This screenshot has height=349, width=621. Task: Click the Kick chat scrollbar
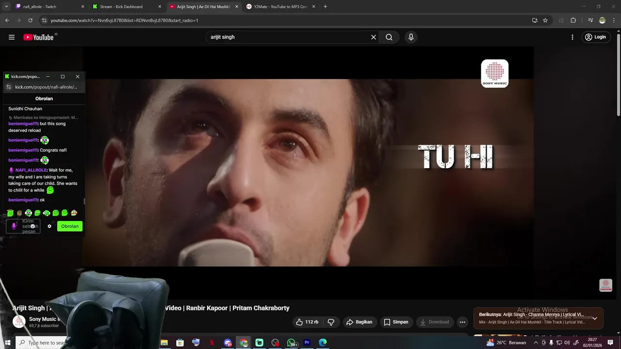(x=84, y=201)
